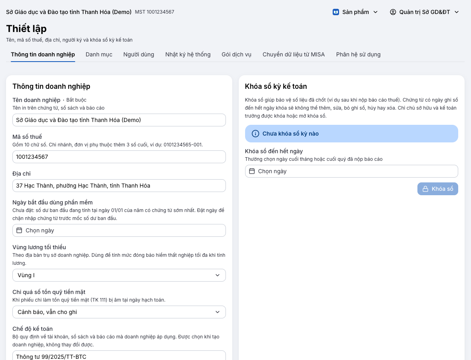Click the padlock icon on the Khóa sổ button
The height and width of the screenshot is (360, 471).
tap(425, 189)
